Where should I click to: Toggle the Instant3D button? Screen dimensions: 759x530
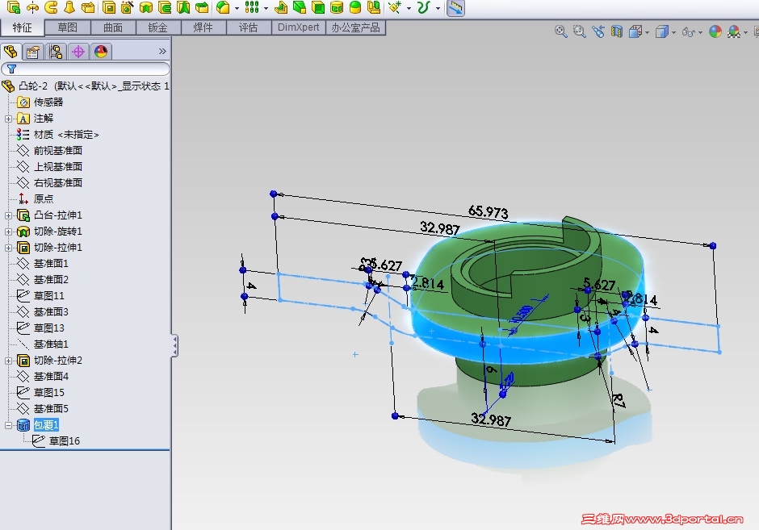(455, 7)
